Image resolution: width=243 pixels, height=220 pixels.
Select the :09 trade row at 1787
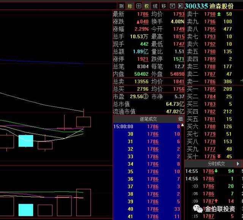[x=214, y=201]
